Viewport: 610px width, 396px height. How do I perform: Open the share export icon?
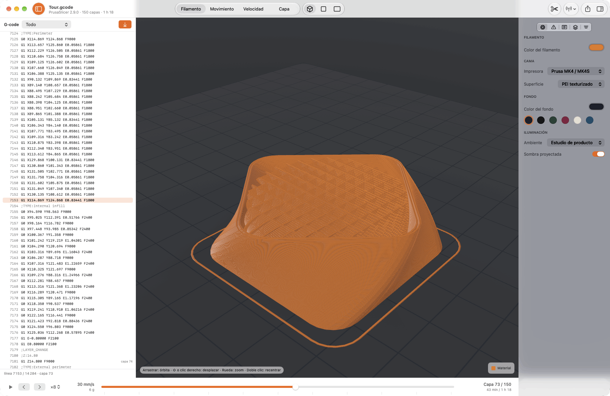(x=588, y=9)
